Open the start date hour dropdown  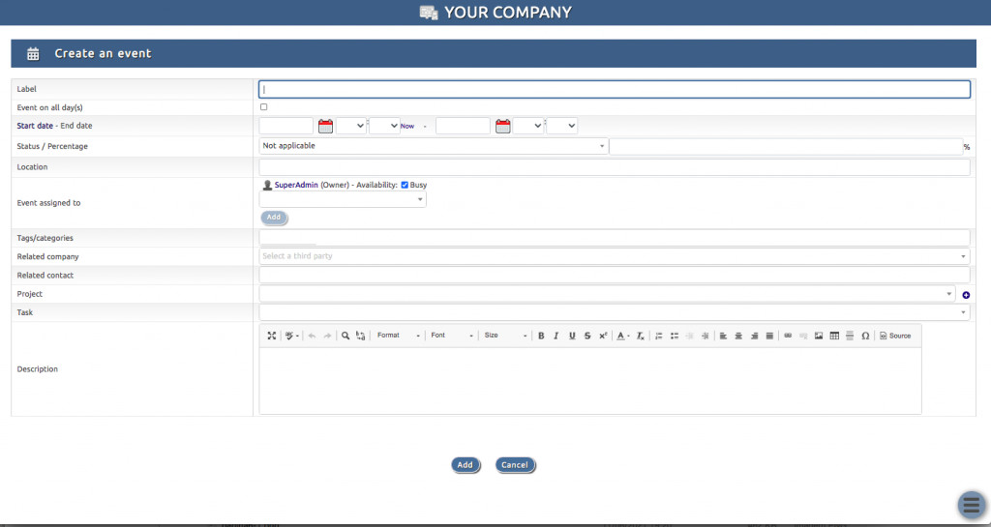click(350, 126)
